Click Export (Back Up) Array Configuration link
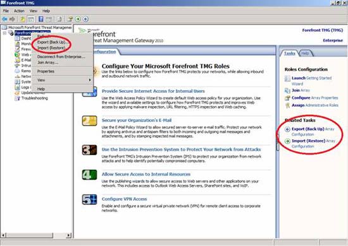 [313, 131]
